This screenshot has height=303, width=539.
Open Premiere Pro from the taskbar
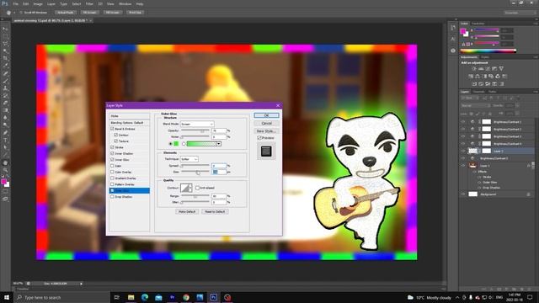click(172, 297)
